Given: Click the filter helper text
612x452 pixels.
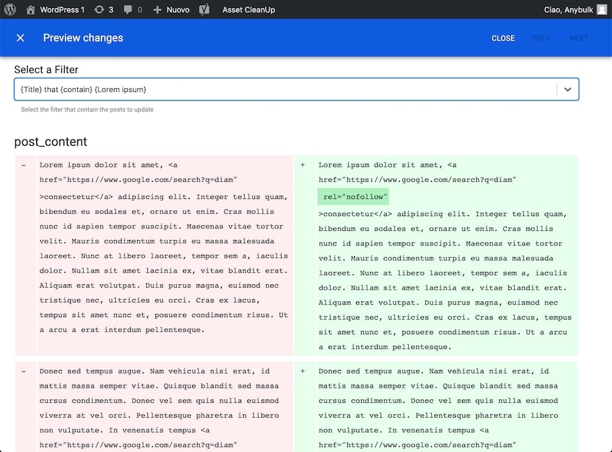Looking at the screenshot, I should pos(88,110).
